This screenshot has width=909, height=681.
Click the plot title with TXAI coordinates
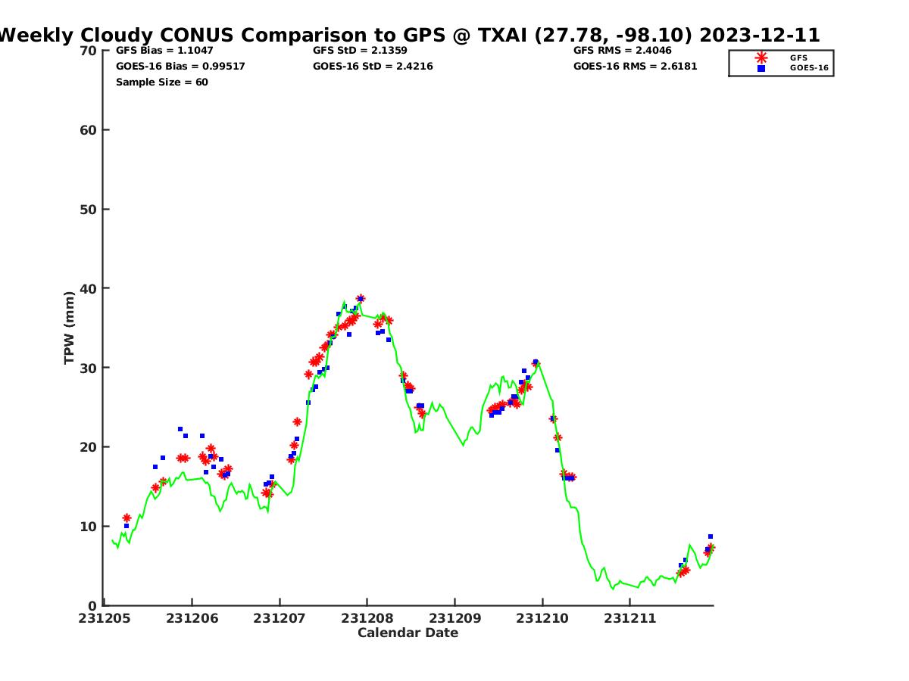[x=409, y=36]
